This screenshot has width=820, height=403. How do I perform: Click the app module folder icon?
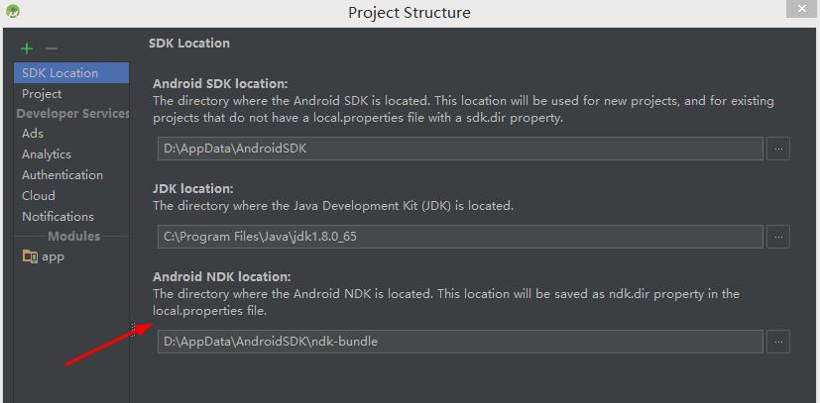click(x=30, y=256)
